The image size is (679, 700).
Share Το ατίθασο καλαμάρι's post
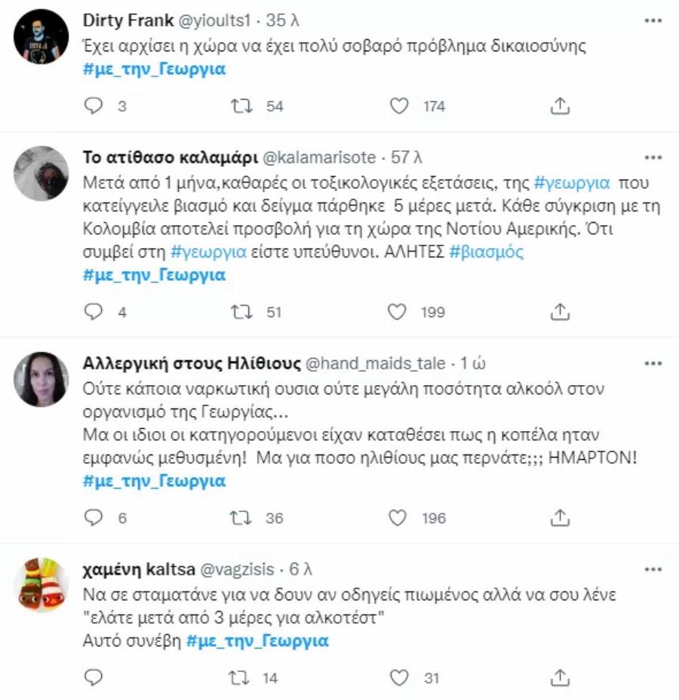coord(558,311)
